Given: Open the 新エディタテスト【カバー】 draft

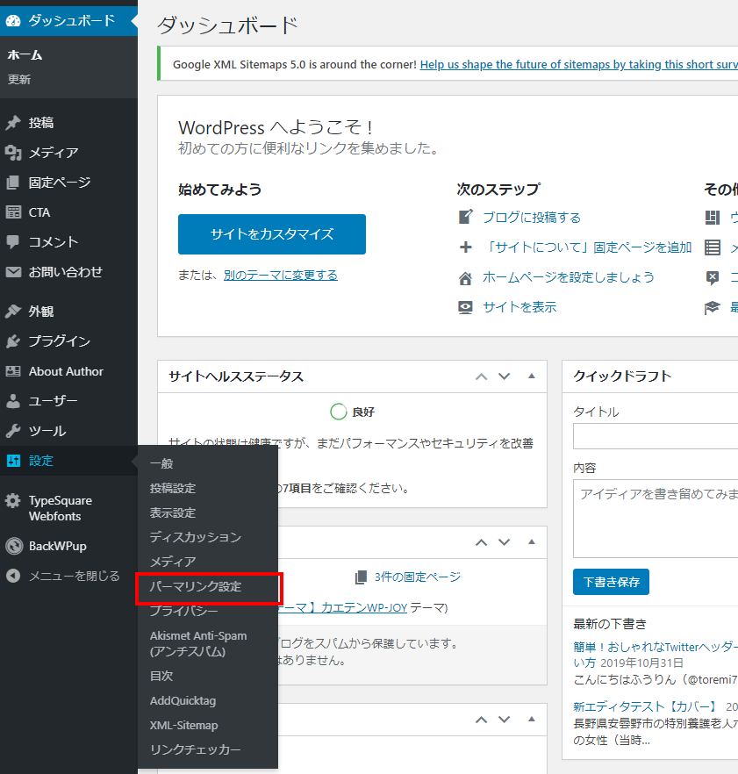Looking at the screenshot, I should (646, 707).
